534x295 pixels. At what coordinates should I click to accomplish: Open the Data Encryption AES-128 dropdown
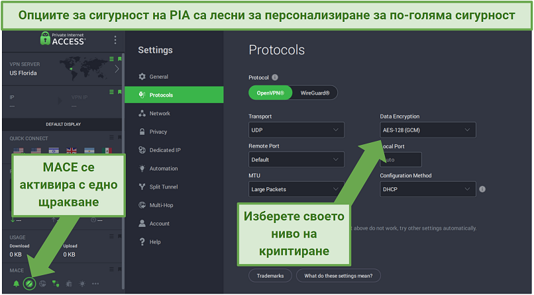pyautogui.click(x=428, y=130)
